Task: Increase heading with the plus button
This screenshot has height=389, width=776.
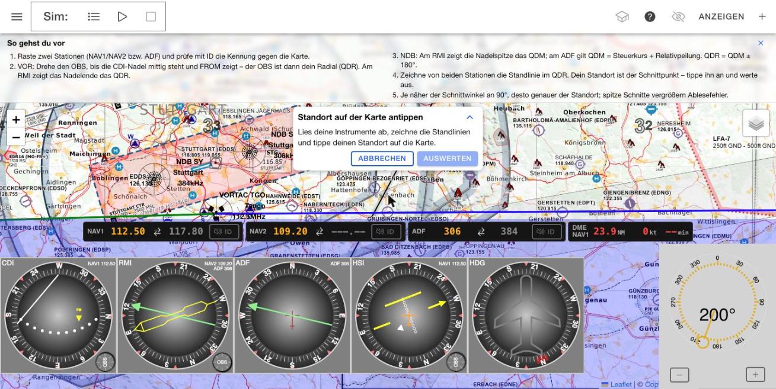Action: [x=755, y=374]
